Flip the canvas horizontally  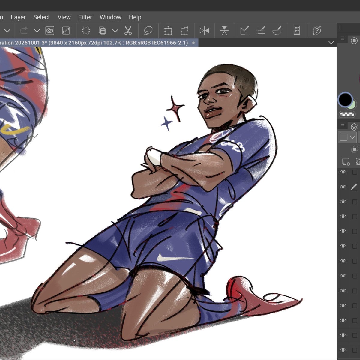(204, 31)
